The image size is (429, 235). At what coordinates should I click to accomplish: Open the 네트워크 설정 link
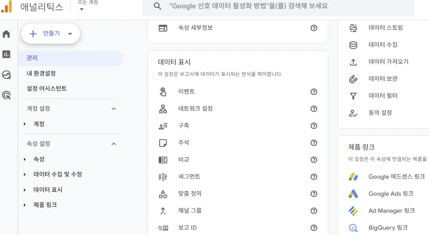coord(195,108)
